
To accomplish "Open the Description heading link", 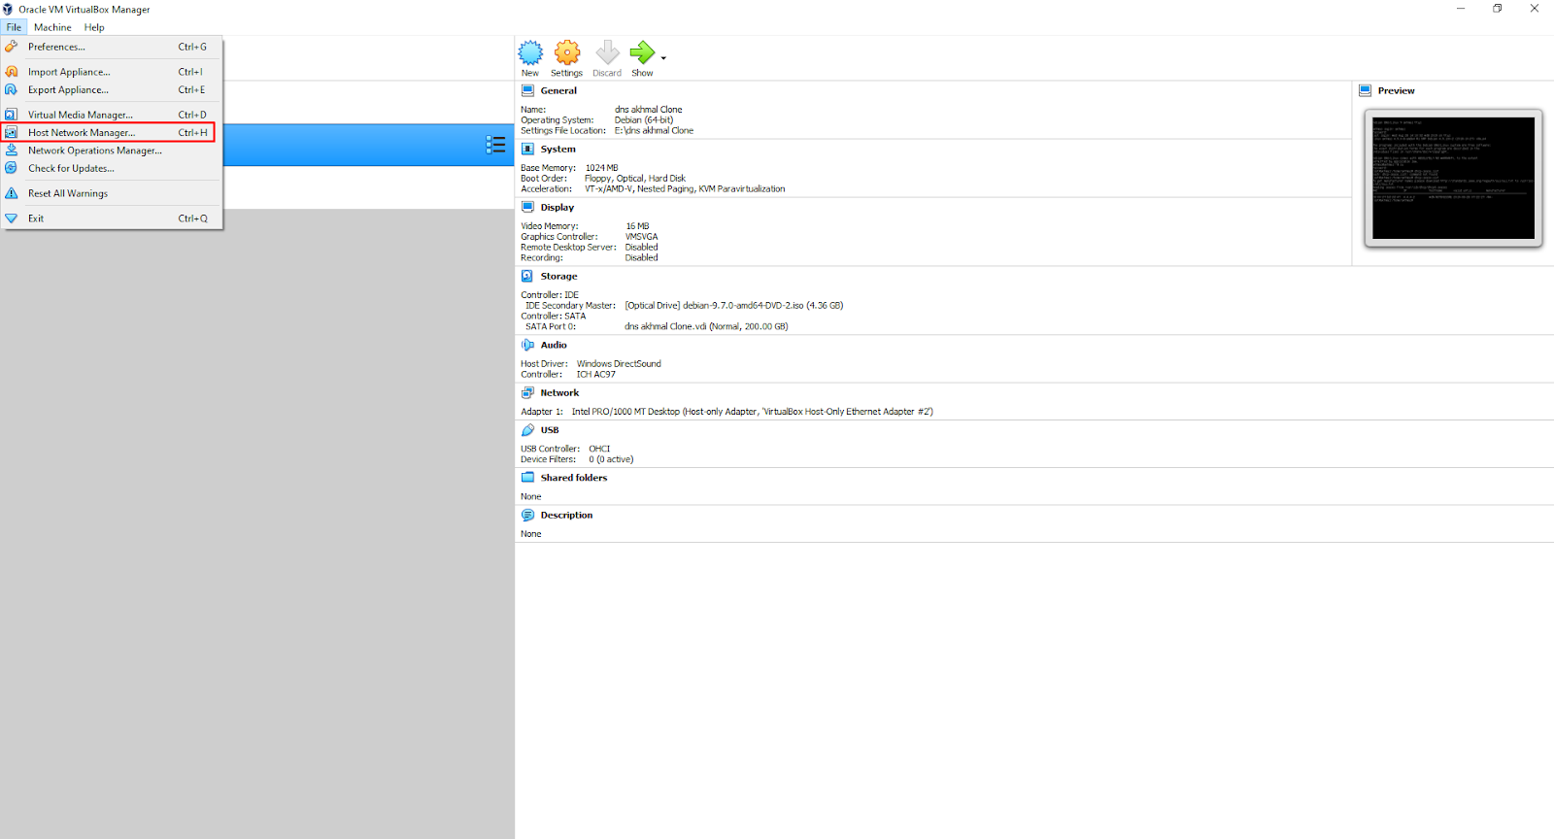I will click(566, 515).
